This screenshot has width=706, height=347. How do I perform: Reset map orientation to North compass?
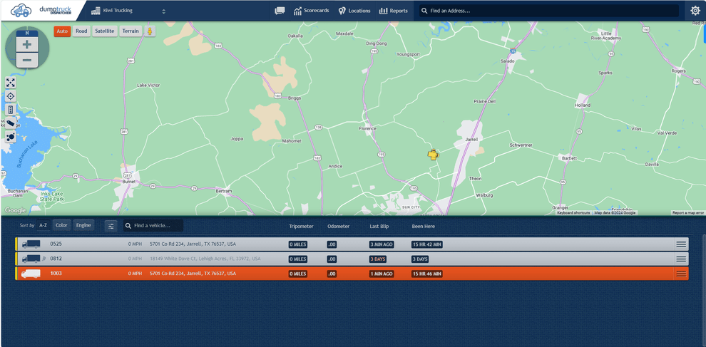[x=27, y=33]
